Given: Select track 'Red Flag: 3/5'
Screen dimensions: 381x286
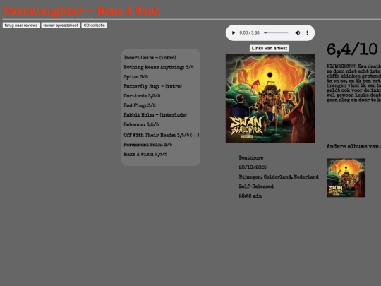Looking at the screenshot, I should [x=140, y=105].
